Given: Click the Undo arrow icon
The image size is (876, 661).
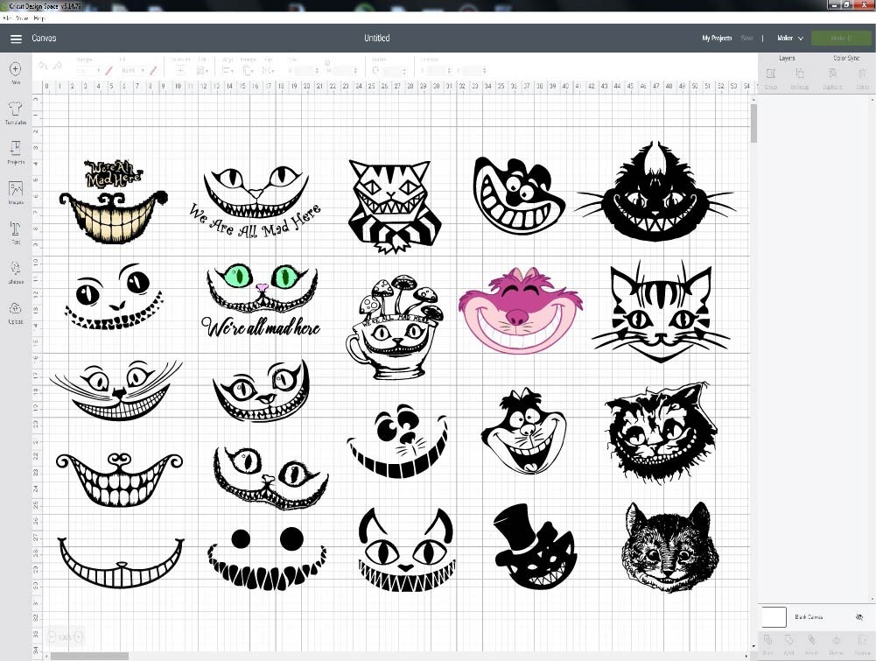Looking at the screenshot, I should (x=43, y=66).
